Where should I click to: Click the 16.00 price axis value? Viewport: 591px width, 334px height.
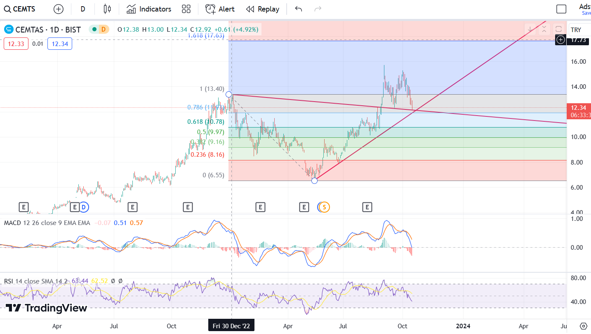578,62
